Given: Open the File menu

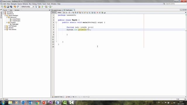Looking at the screenshot, I should tap(1, 4).
